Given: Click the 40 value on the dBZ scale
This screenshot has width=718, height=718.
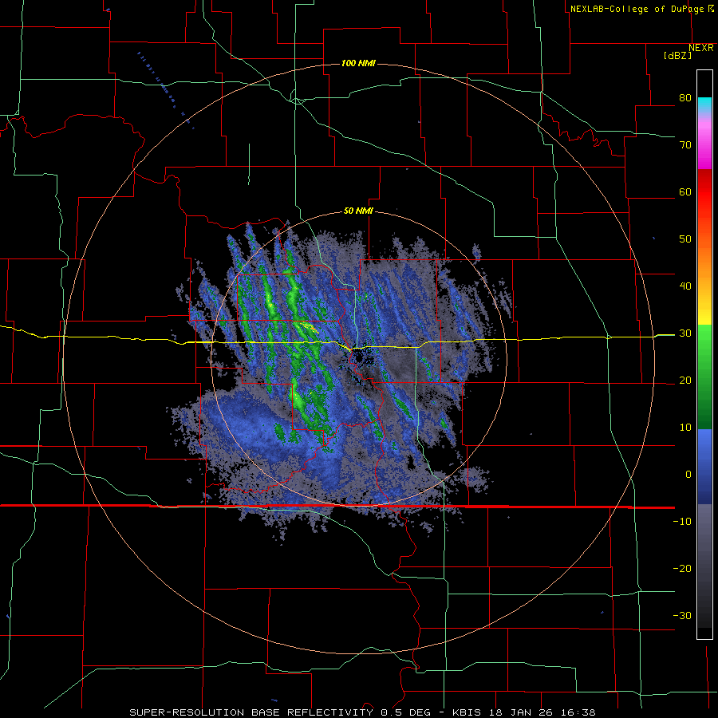Looking at the screenshot, I should point(685,286).
